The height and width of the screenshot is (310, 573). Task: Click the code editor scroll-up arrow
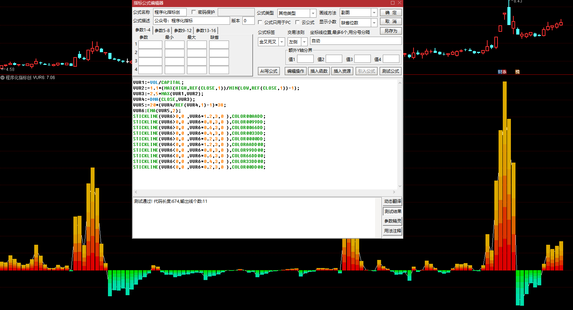tap(400, 83)
